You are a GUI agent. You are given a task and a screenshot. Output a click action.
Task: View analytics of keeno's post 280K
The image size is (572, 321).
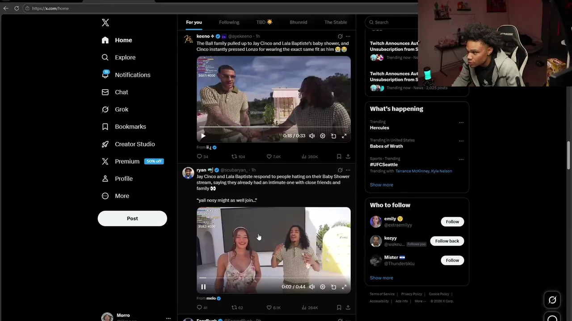pos(310,156)
